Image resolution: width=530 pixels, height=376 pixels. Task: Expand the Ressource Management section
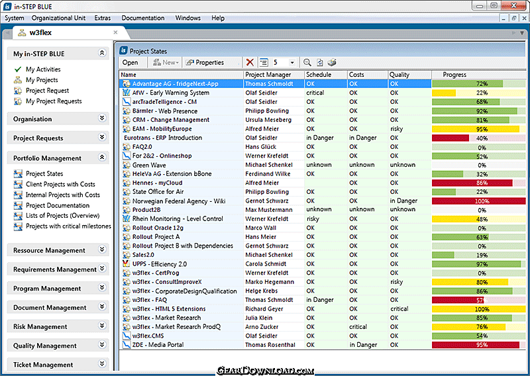pos(102,250)
